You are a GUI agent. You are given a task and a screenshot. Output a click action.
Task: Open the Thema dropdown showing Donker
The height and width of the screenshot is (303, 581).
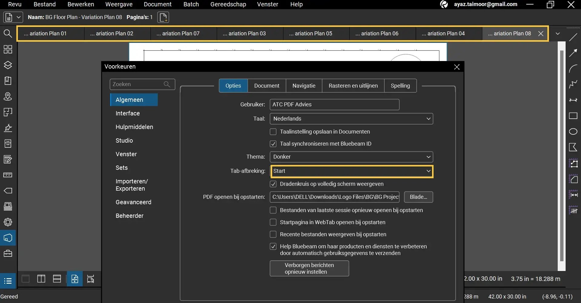(x=351, y=157)
